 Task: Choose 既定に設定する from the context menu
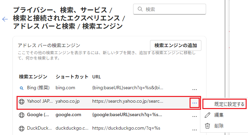224,104
